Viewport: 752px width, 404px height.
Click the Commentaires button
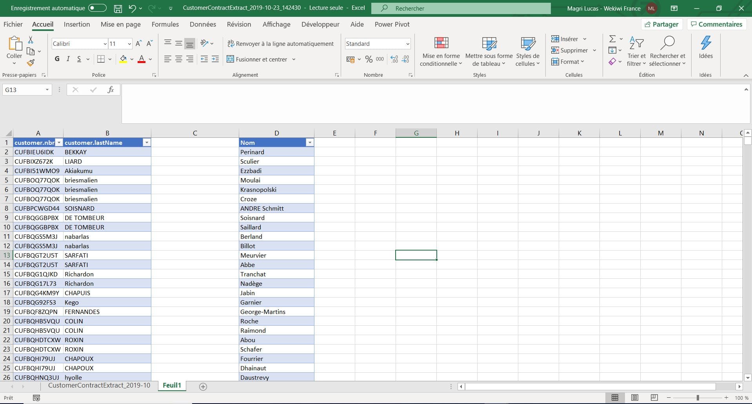point(716,24)
